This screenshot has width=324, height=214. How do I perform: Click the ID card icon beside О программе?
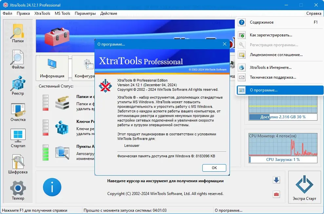click(x=242, y=90)
